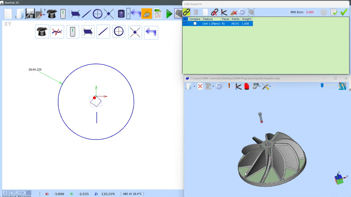This screenshot has height=197, width=351.
Task: Expand the open file dropdown in CAD viewer
Action: click(x=194, y=87)
